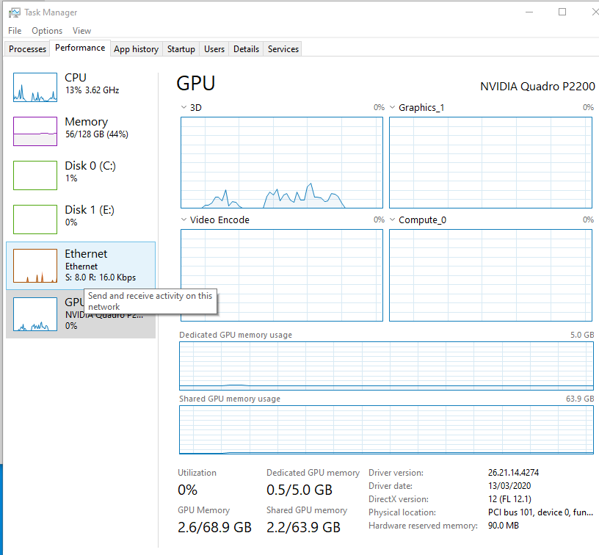This screenshot has width=599, height=555.
Task: Click the 3D engine usage graph
Action: 282,162
